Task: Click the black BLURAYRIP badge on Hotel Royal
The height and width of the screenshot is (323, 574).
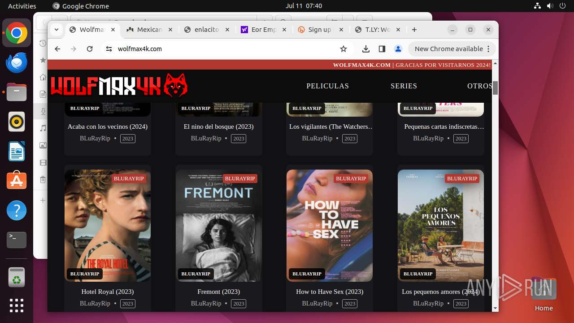Action: 85,274
